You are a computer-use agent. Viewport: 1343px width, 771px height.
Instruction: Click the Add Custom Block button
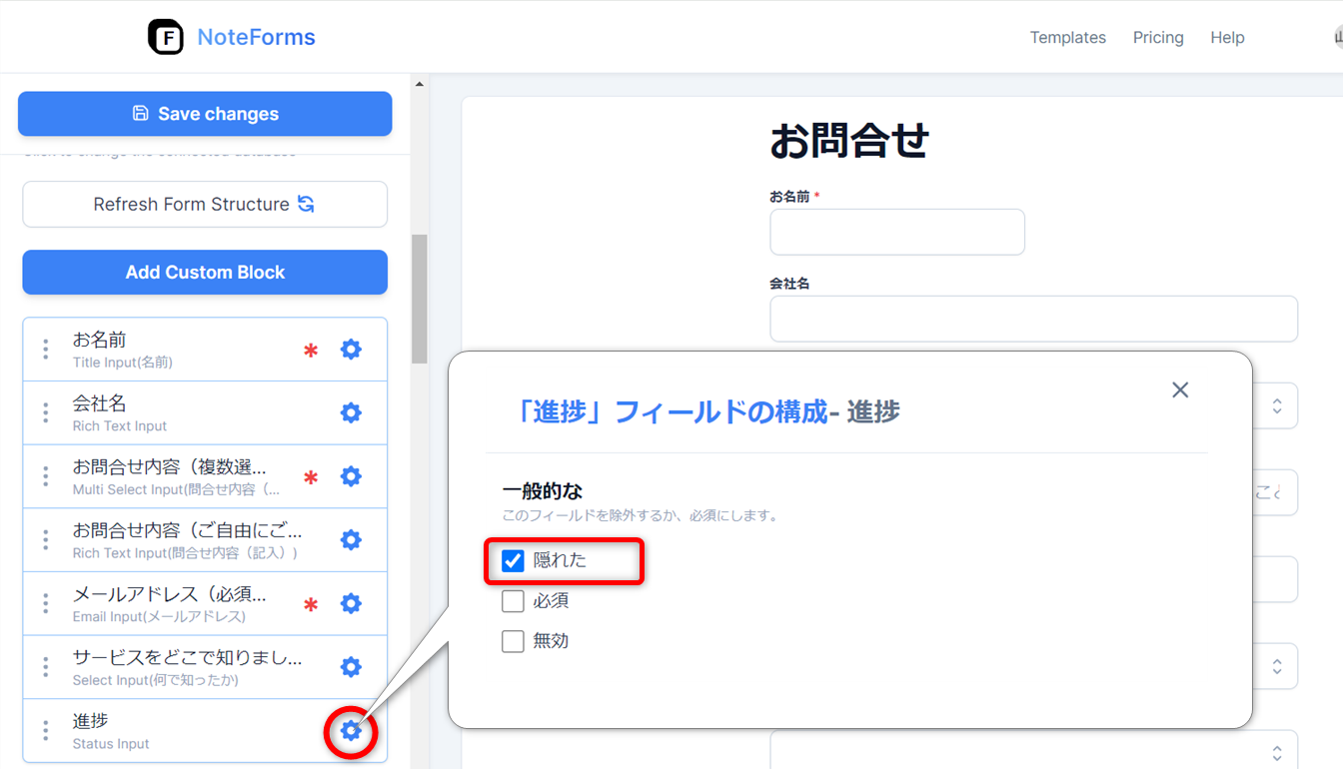(x=205, y=273)
